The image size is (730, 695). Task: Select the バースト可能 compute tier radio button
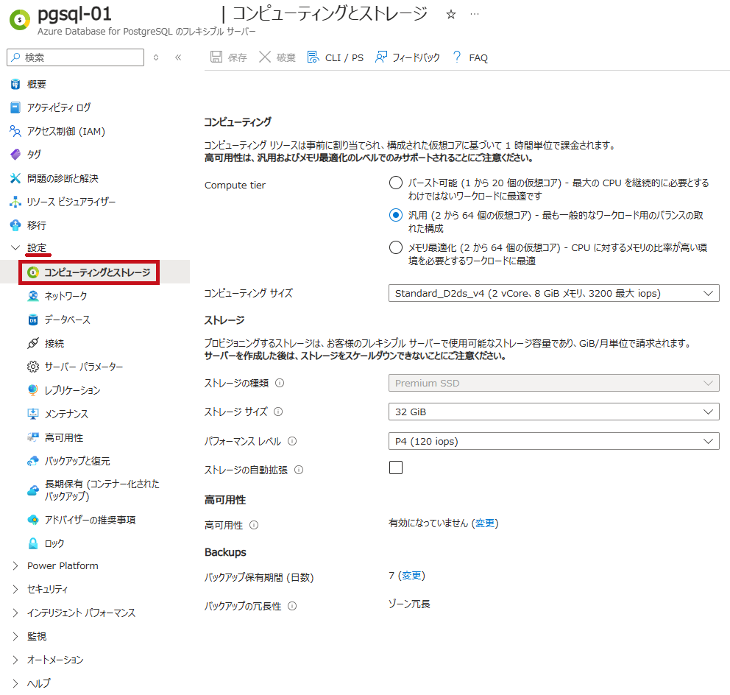click(396, 183)
